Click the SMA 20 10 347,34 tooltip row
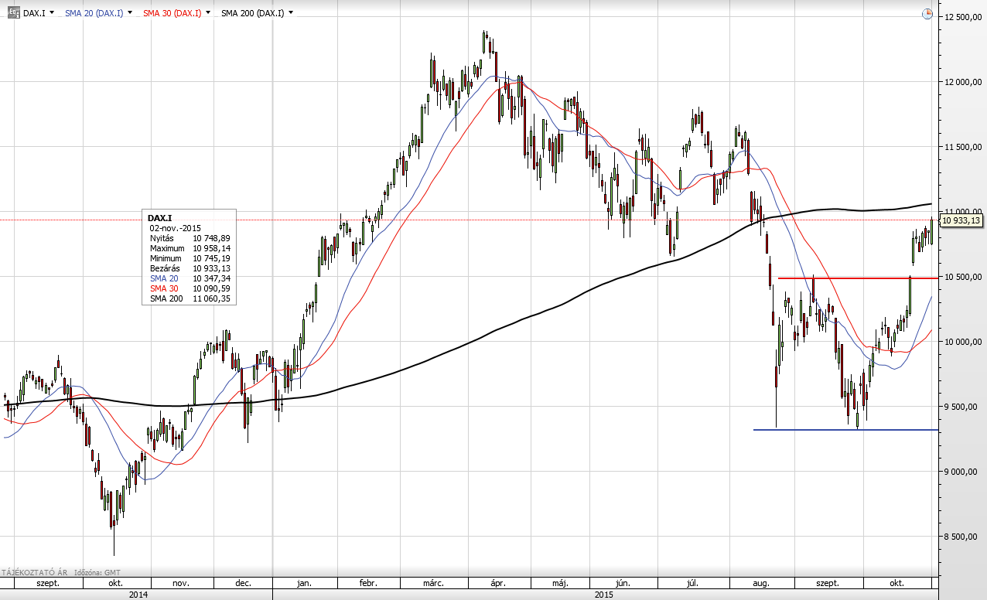Screen dimensions: 987x600 coord(190,278)
